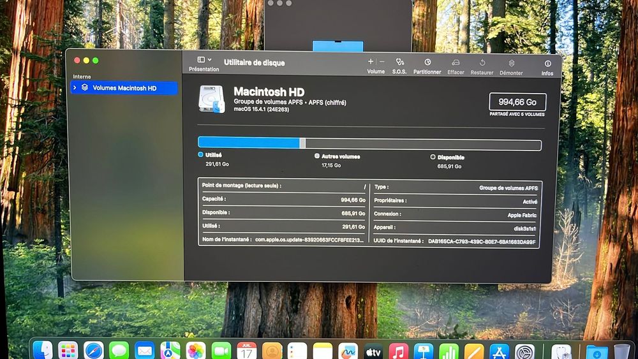Open the Partitionner tool
Screen dimensions: 638x359
[427, 62]
